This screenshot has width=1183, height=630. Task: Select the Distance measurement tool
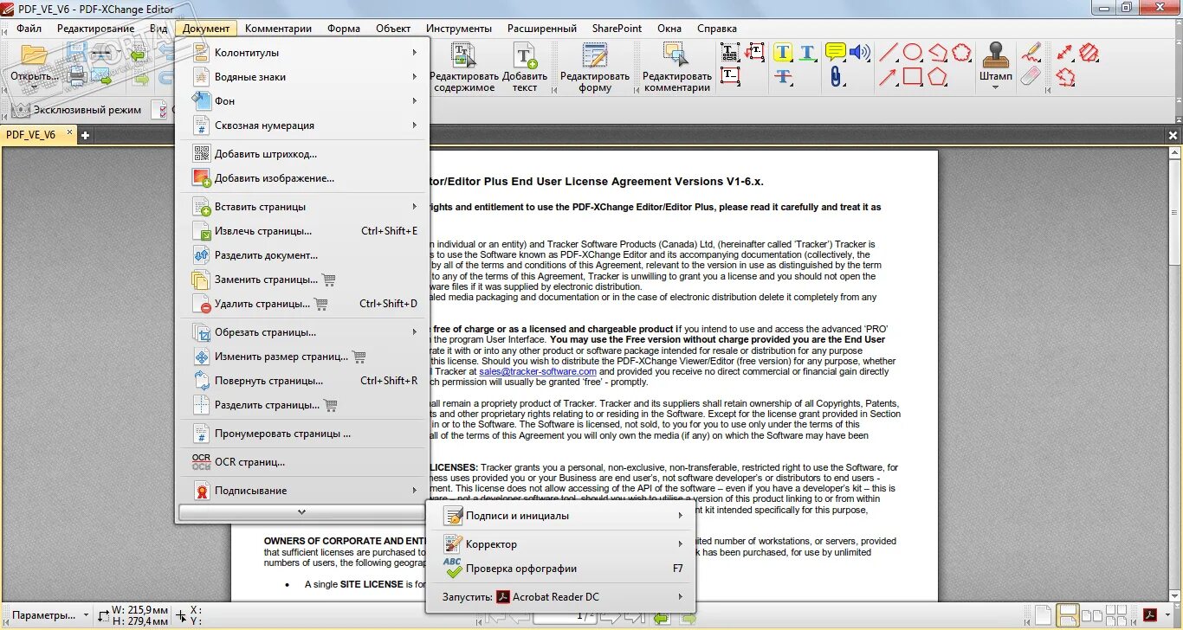point(1065,53)
